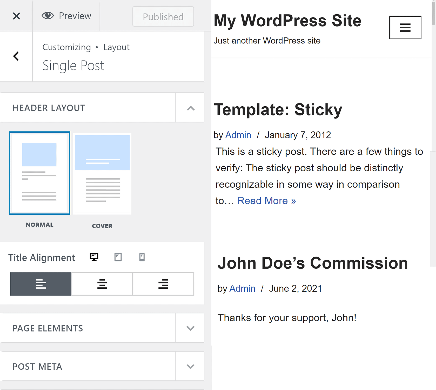Expand the Page Elements section
This screenshot has height=390, width=436.
[x=190, y=328]
